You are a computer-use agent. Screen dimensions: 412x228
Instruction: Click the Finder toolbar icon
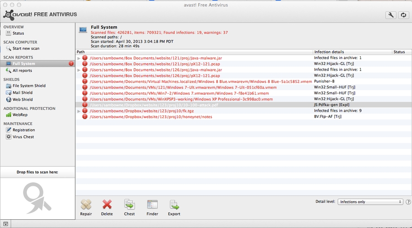point(152,205)
